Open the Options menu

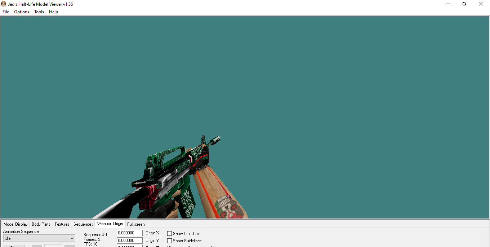(x=21, y=12)
